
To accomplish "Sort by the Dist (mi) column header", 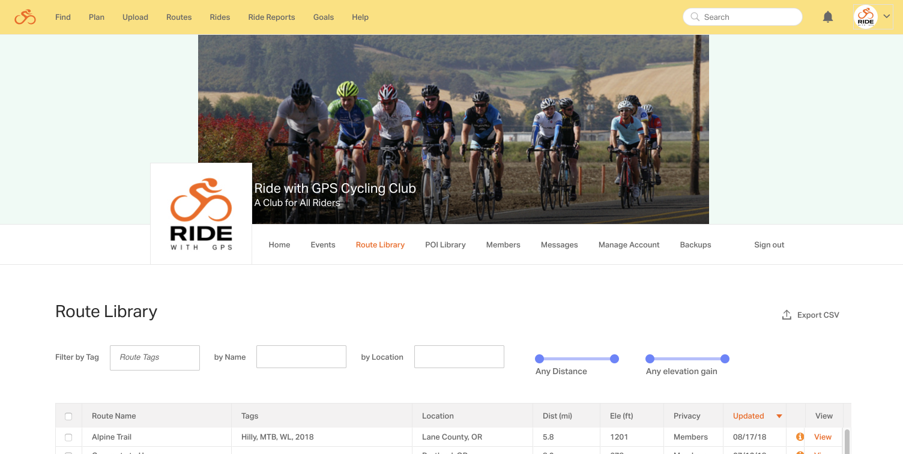I will click(x=557, y=416).
